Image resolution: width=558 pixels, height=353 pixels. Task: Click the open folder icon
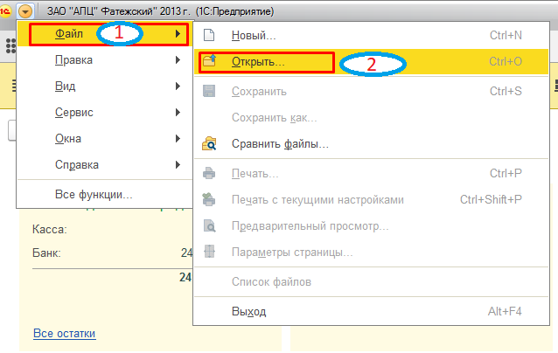point(209,61)
